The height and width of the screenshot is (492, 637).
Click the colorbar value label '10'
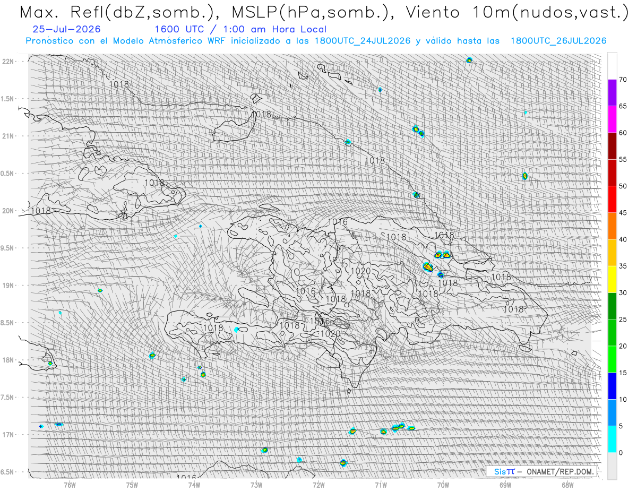click(x=623, y=399)
